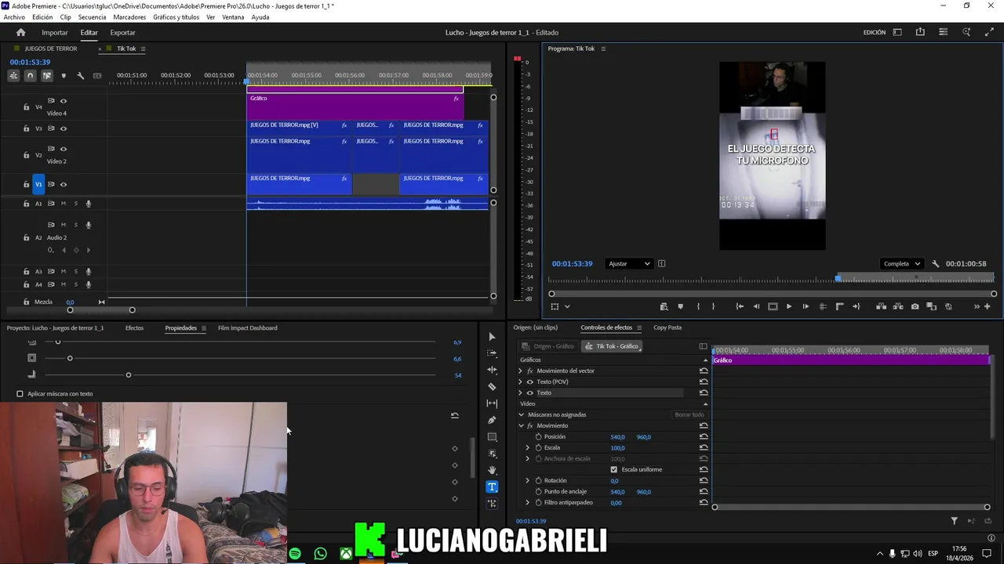Screen dimensions: 1004x564
Task: Open the filter icon in Effect Controls
Action: pyautogui.click(x=954, y=521)
